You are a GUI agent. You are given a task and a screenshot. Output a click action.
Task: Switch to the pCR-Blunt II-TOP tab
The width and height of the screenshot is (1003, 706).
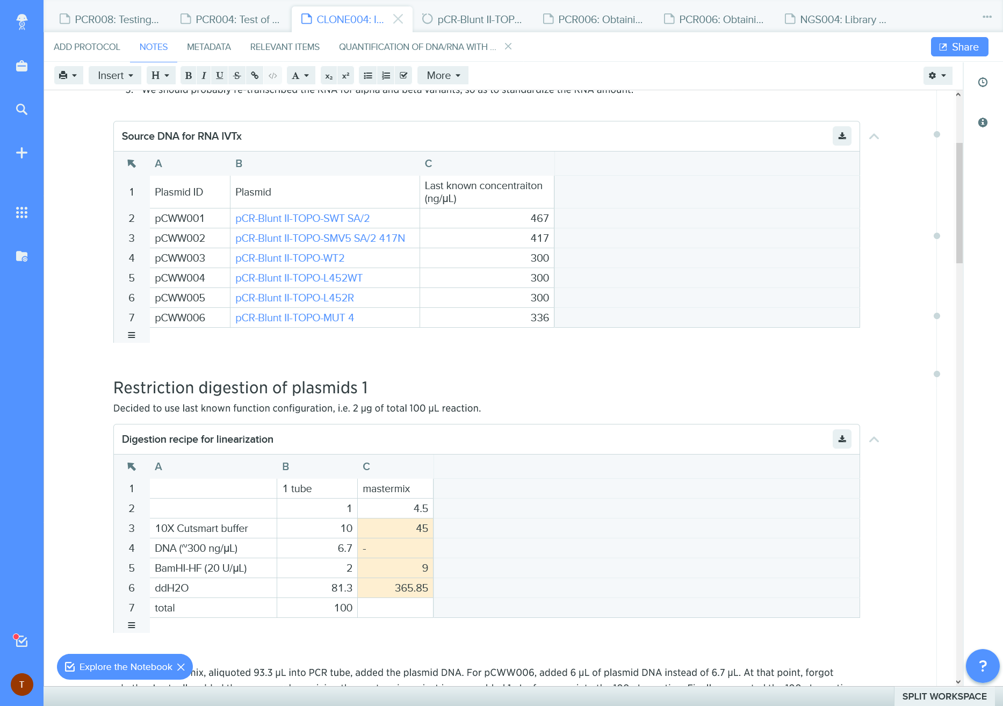(x=472, y=19)
